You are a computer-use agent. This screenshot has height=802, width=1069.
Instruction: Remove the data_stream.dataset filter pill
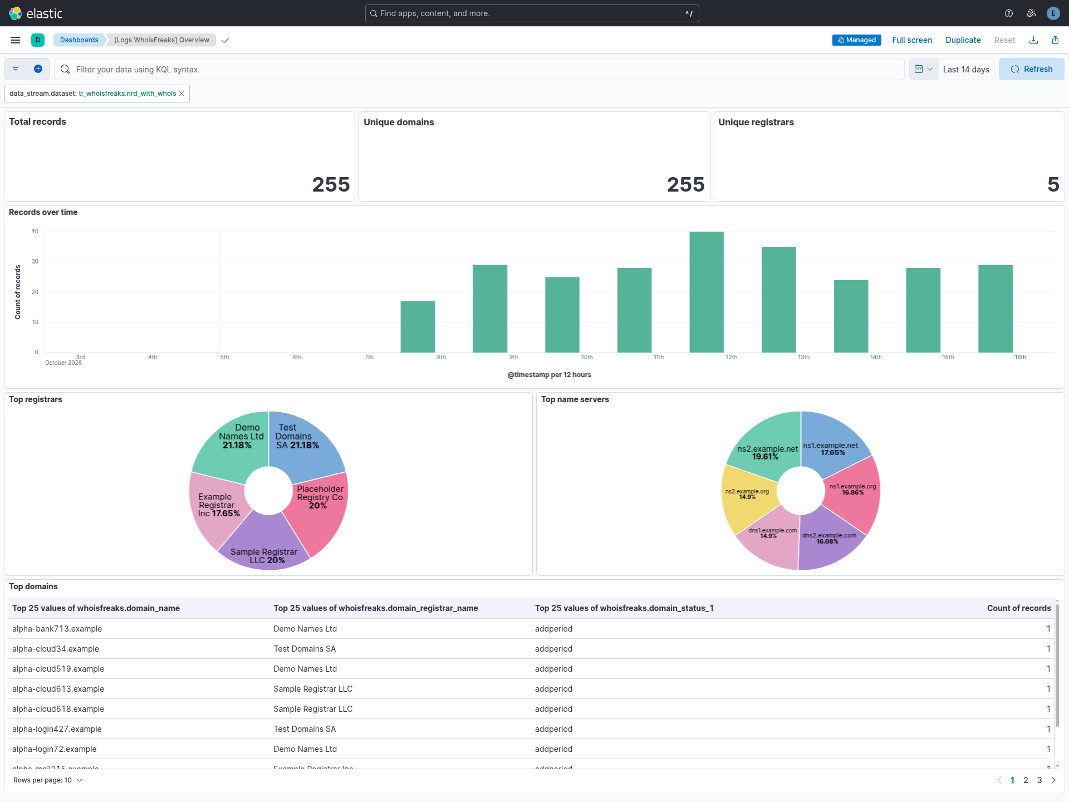pyautogui.click(x=182, y=94)
